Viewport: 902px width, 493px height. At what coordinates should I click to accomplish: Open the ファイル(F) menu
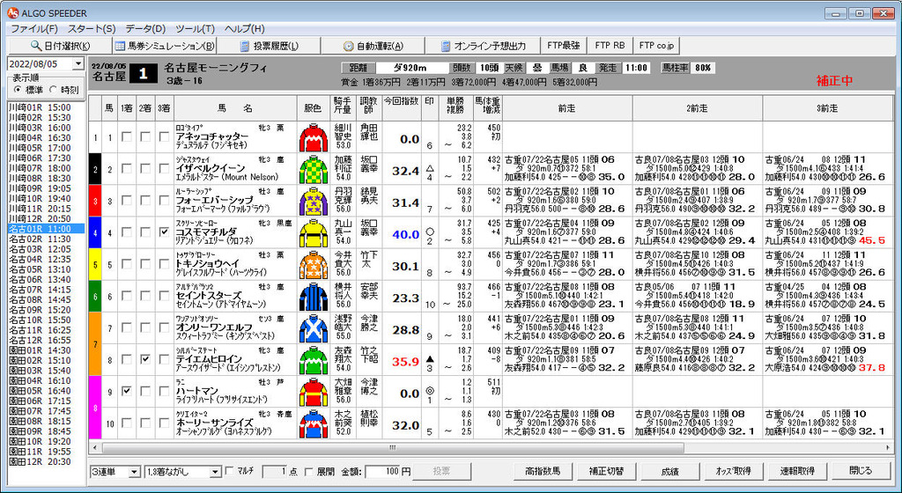[34, 29]
